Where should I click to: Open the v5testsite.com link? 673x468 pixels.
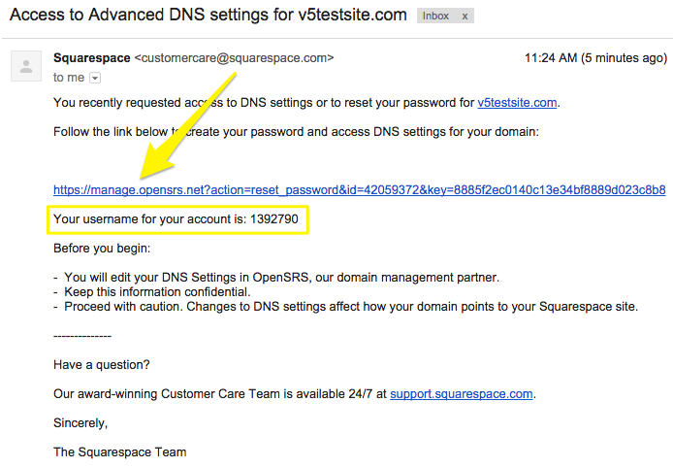point(517,103)
